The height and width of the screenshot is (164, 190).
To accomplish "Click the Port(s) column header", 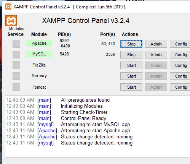I will click(x=107, y=34).
